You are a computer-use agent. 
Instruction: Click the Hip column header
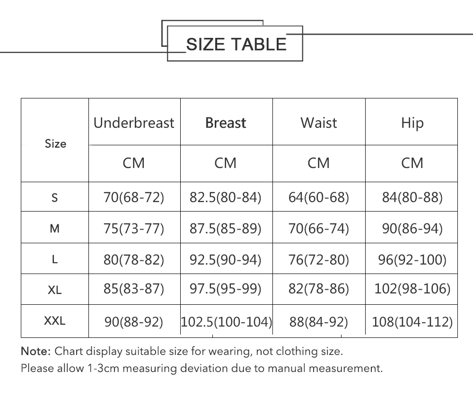point(412,123)
